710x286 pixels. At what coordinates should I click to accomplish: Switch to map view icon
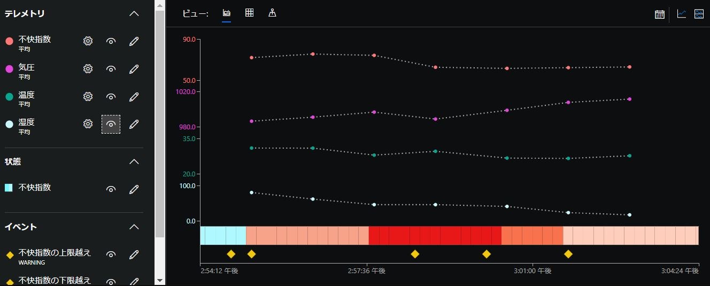[272, 13]
